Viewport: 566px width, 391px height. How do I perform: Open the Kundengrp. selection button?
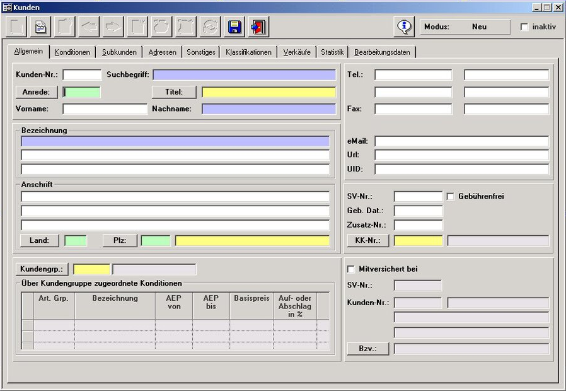point(42,269)
